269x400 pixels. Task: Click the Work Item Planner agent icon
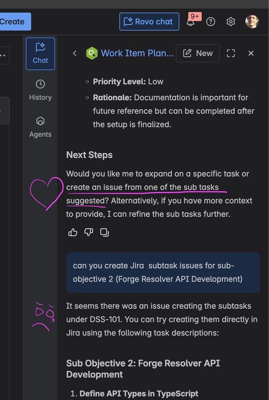pyautogui.click(x=91, y=53)
